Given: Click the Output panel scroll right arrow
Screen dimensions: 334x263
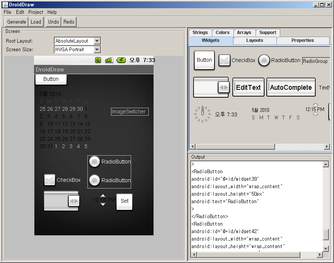Looking at the screenshot, I should coord(319,254).
